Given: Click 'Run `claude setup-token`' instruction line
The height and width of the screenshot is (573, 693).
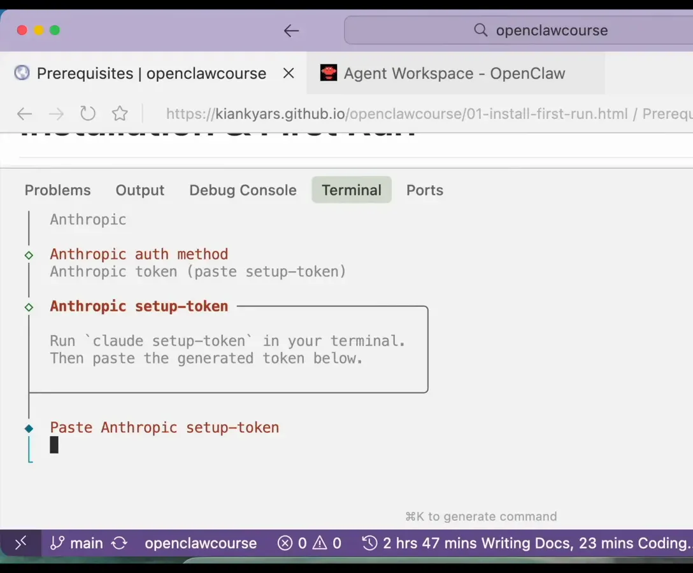Looking at the screenshot, I should pyautogui.click(x=227, y=341).
